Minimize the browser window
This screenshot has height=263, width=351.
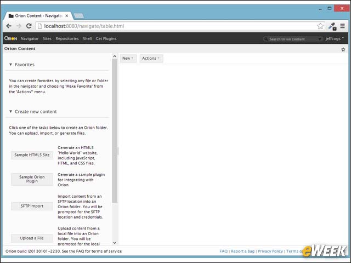coord(320,9)
